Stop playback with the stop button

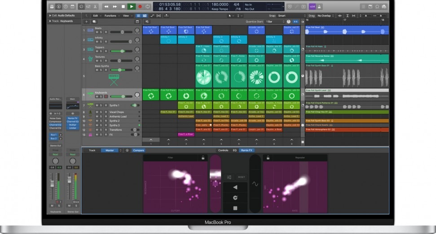coord(123,6)
